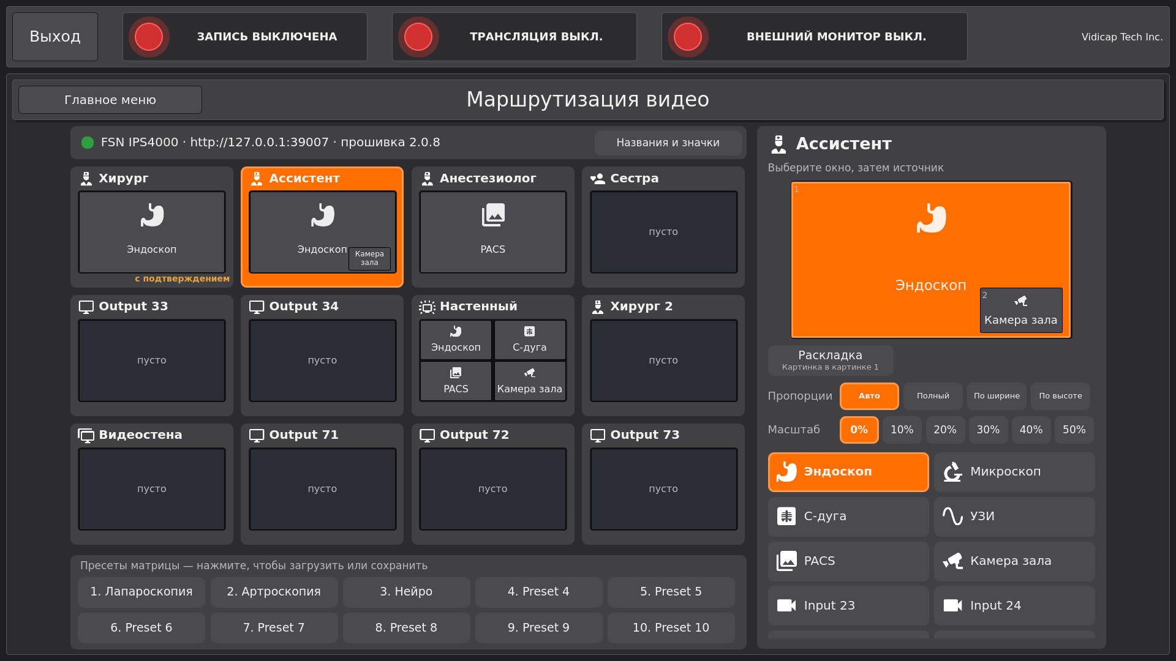The height and width of the screenshot is (661, 1176).
Task: Select the Камера зала camera icon in source list
Action: point(952,561)
